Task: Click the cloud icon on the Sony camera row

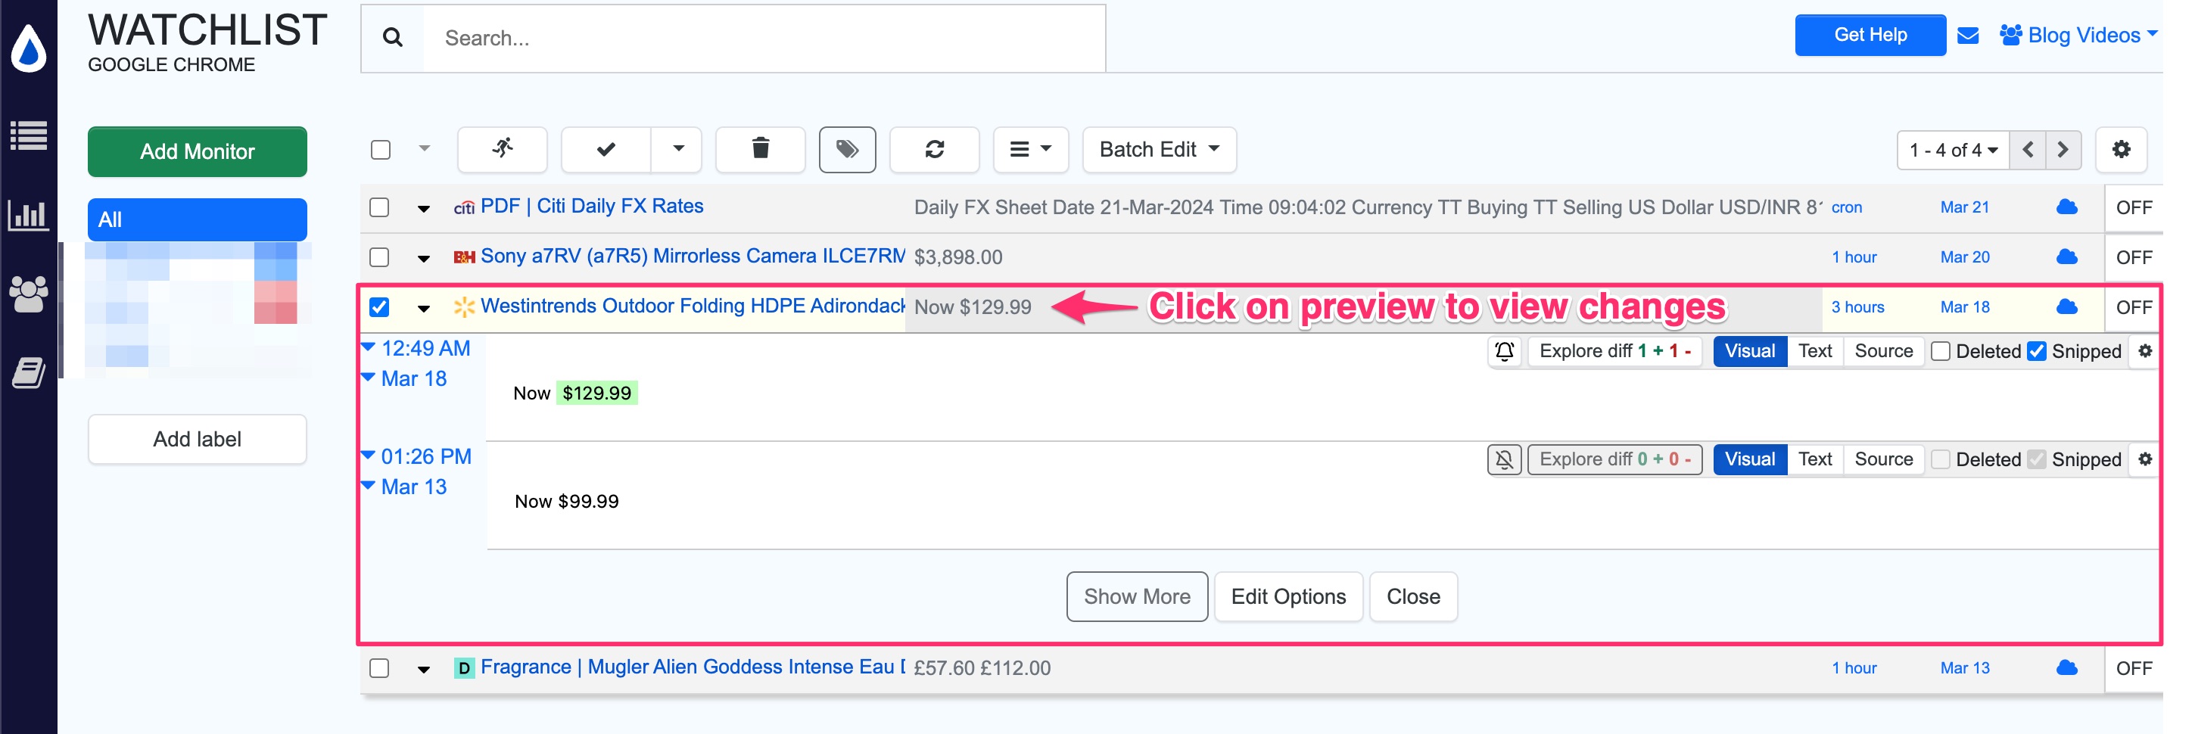Action: tap(2066, 257)
